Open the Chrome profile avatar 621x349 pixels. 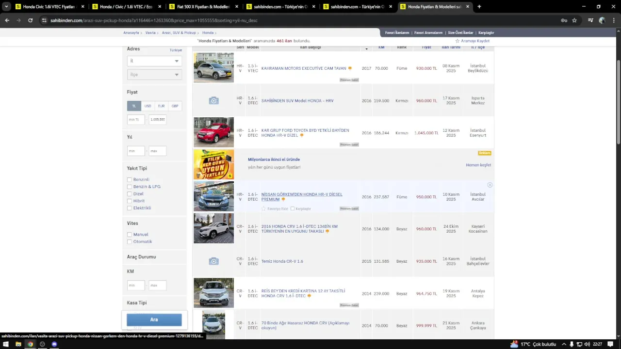(602, 20)
